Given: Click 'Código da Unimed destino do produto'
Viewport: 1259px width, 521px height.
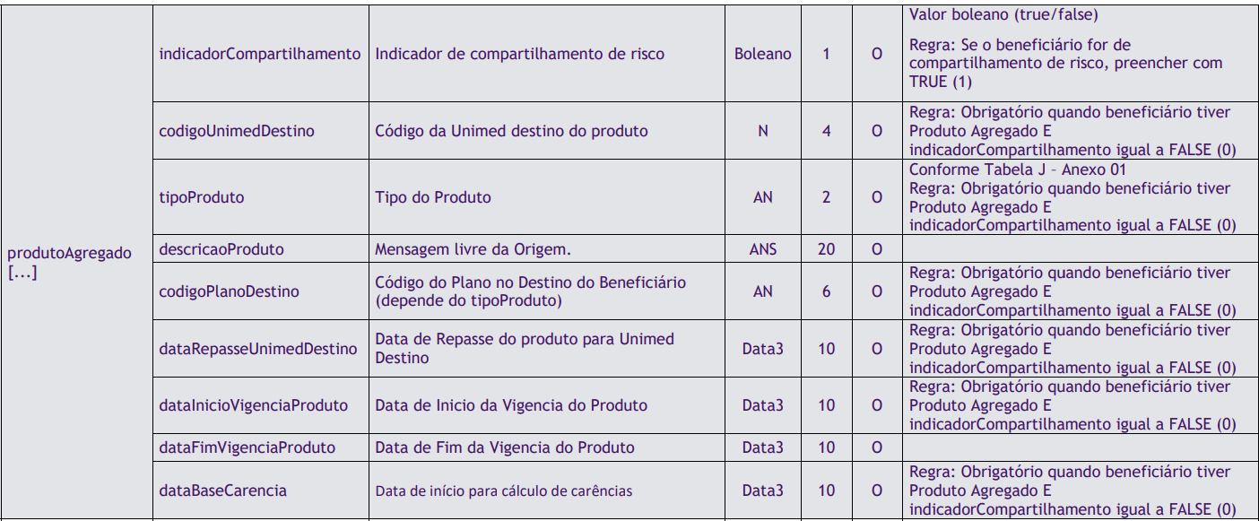Looking at the screenshot, I should pos(511,131).
